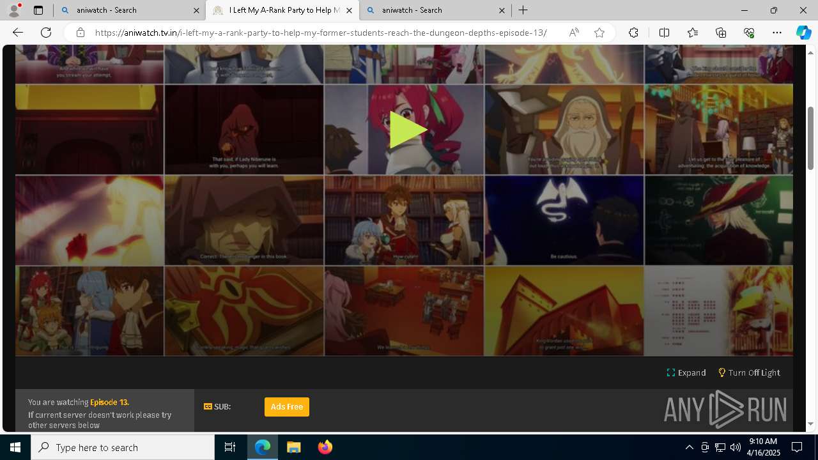View site information lock icon
The height and width of the screenshot is (460, 818).
[80, 33]
